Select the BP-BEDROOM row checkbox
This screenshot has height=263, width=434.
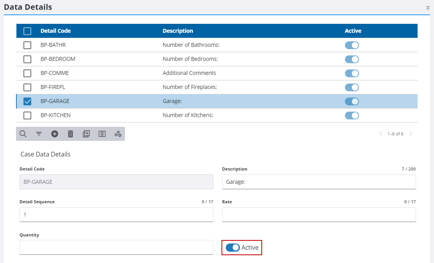27,59
